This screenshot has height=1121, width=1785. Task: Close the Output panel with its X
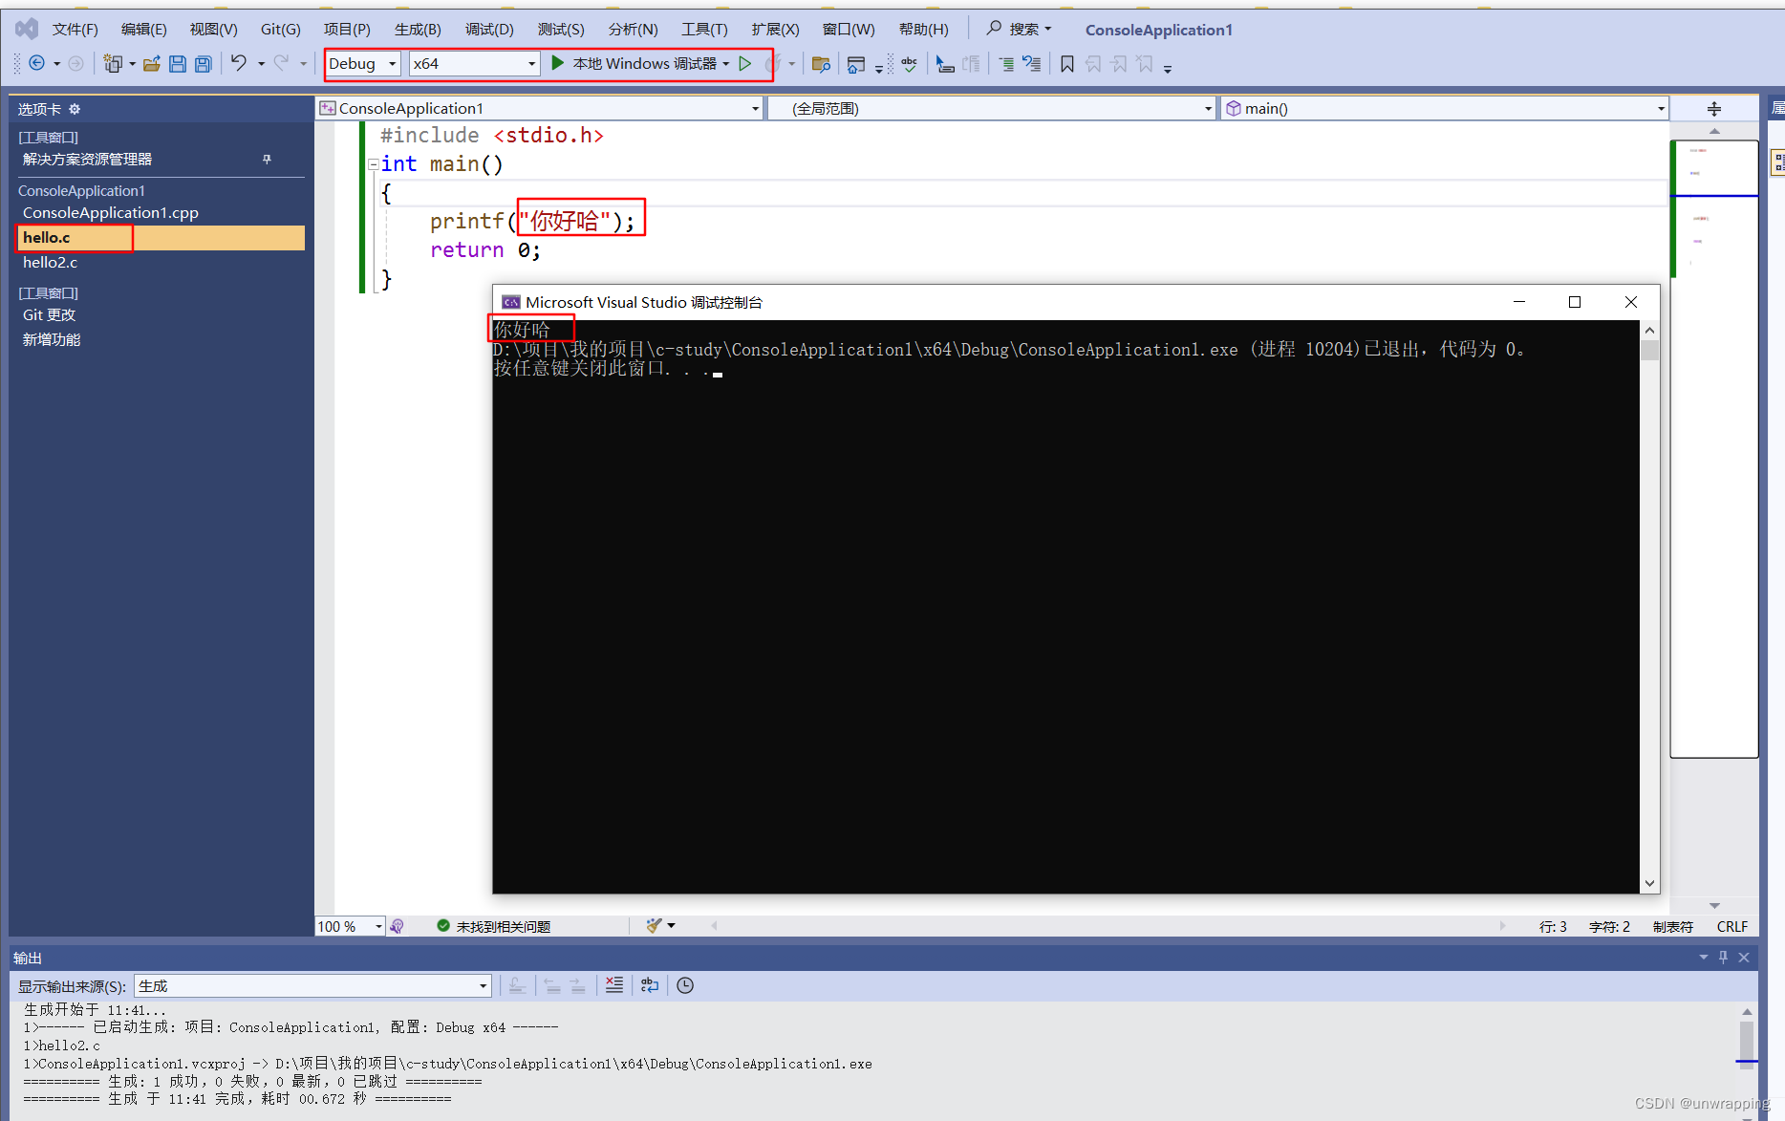tap(1744, 957)
